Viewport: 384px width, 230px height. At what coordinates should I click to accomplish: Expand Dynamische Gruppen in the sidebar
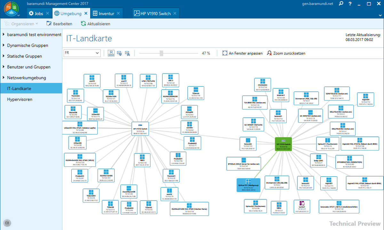[4, 45]
